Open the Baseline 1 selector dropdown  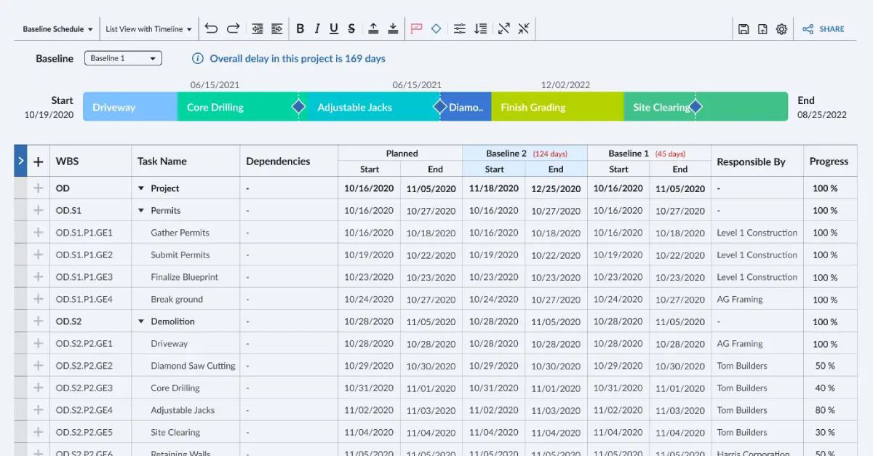tap(123, 58)
